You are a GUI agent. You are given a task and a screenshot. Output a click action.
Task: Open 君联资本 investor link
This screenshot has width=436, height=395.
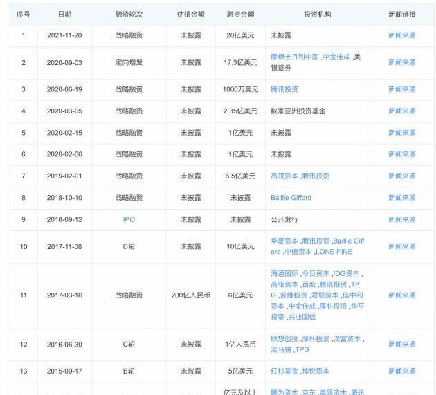click(325, 295)
